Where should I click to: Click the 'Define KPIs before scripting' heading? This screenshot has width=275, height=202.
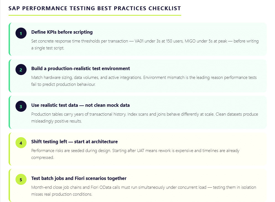pos(62,32)
